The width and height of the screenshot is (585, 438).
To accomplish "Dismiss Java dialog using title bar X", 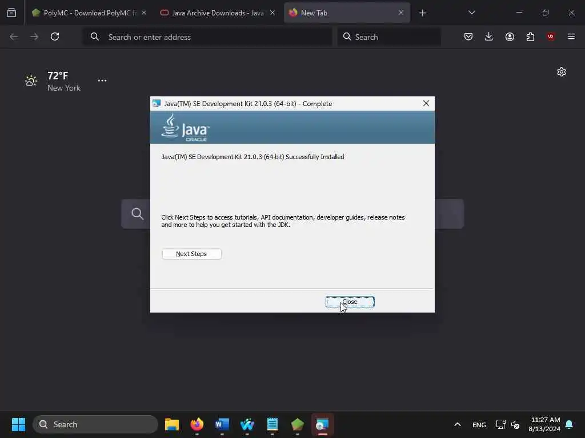I will 426,104.
